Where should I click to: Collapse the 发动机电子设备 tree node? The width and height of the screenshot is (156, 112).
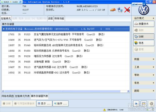point(4,29)
